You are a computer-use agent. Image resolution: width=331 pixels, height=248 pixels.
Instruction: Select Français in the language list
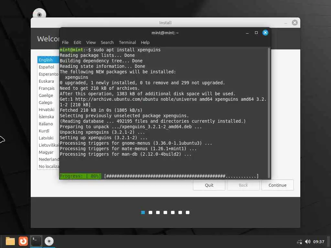(x=48, y=88)
